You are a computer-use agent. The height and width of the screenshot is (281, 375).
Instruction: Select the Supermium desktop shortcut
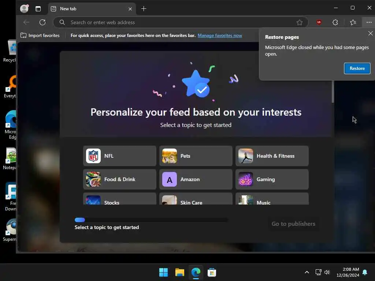(10, 230)
